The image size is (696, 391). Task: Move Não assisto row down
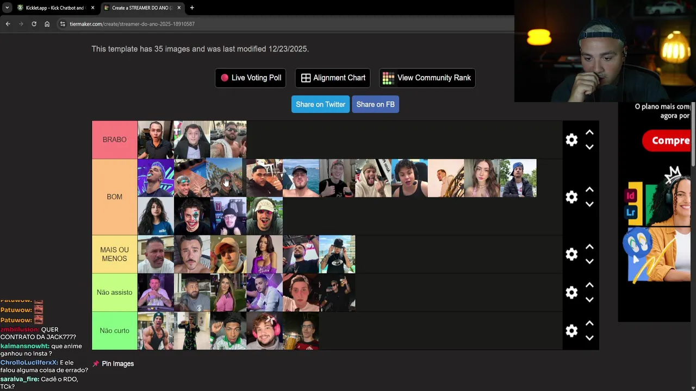point(589,299)
